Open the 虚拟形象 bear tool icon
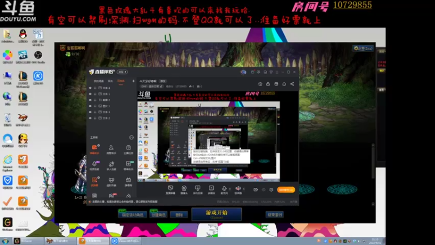Screen dimensions: 435x245 pos(111,182)
